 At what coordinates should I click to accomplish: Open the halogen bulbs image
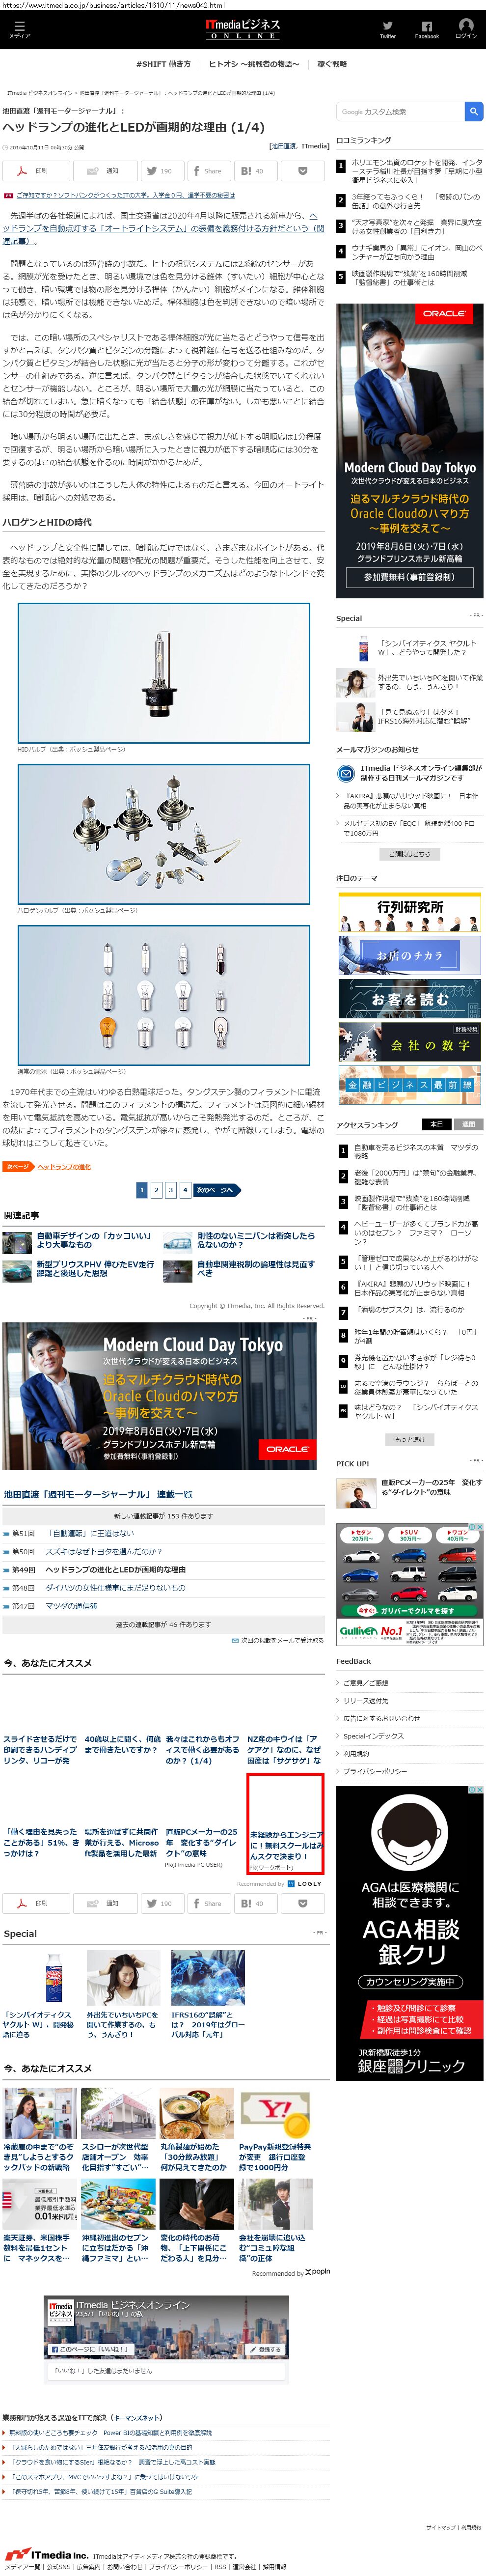coord(164,834)
